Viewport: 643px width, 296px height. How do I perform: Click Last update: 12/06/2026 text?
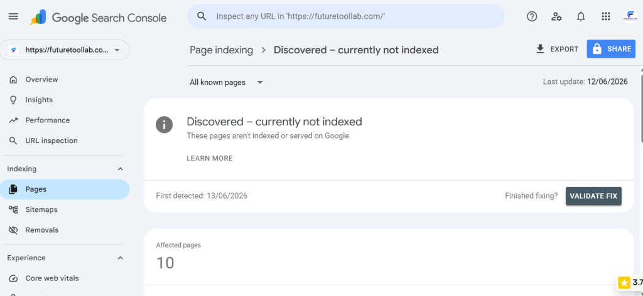[x=585, y=82]
